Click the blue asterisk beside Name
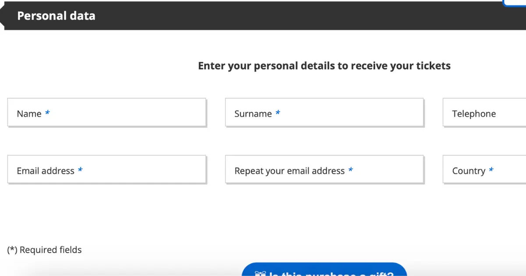The height and width of the screenshot is (276, 526). [47, 113]
